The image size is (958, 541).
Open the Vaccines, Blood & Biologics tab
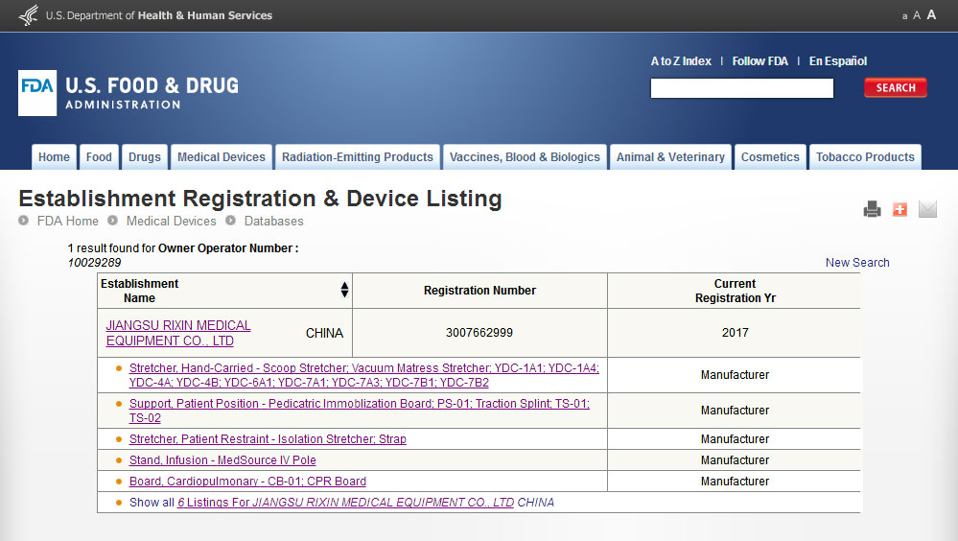[x=525, y=157]
